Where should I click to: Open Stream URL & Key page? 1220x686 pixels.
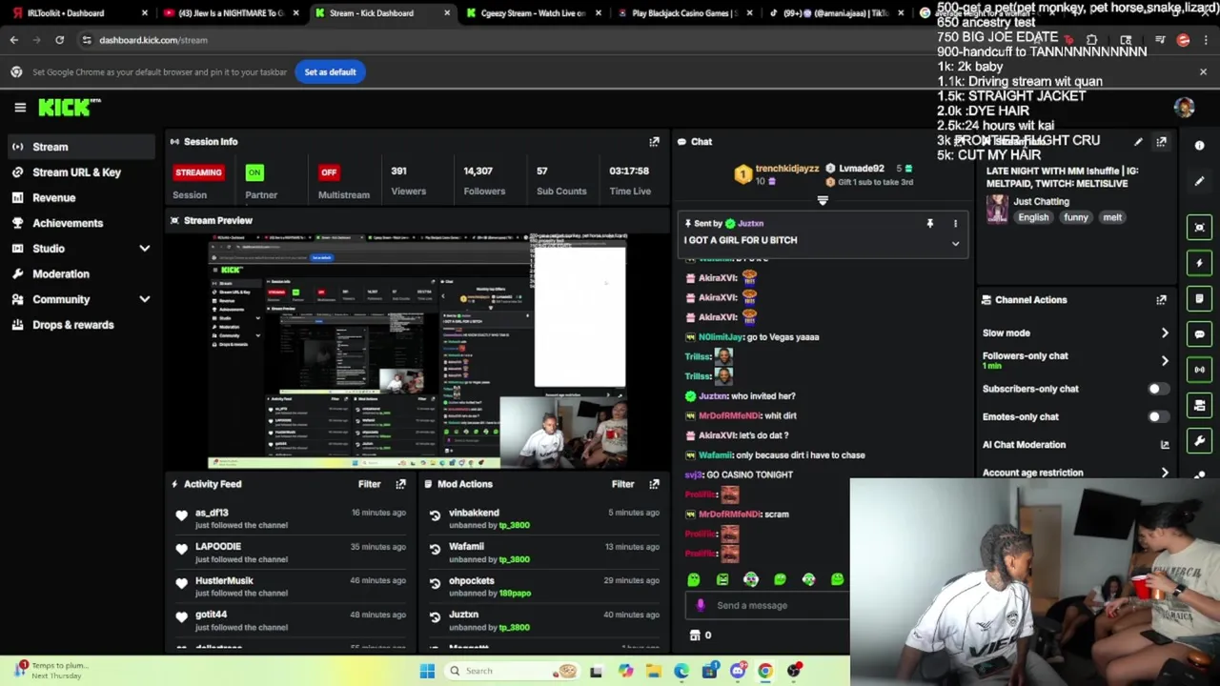(x=81, y=172)
